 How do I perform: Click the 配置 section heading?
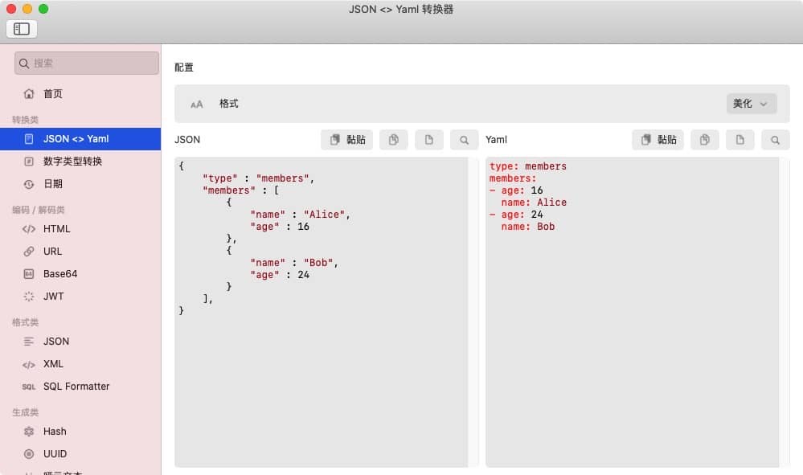pos(184,67)
